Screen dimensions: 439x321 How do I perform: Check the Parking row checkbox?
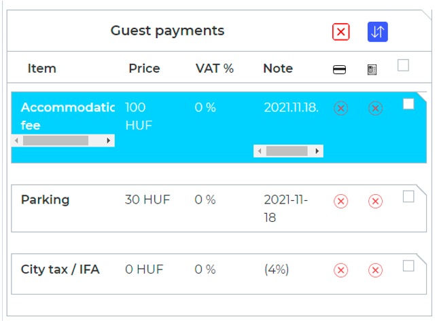[x=408, y=196]
